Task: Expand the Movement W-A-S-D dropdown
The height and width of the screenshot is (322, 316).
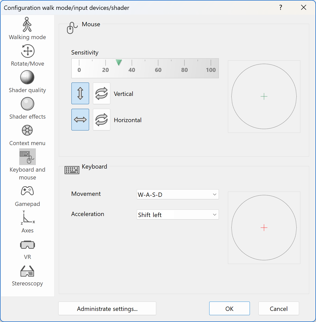Action: [178, 195]
